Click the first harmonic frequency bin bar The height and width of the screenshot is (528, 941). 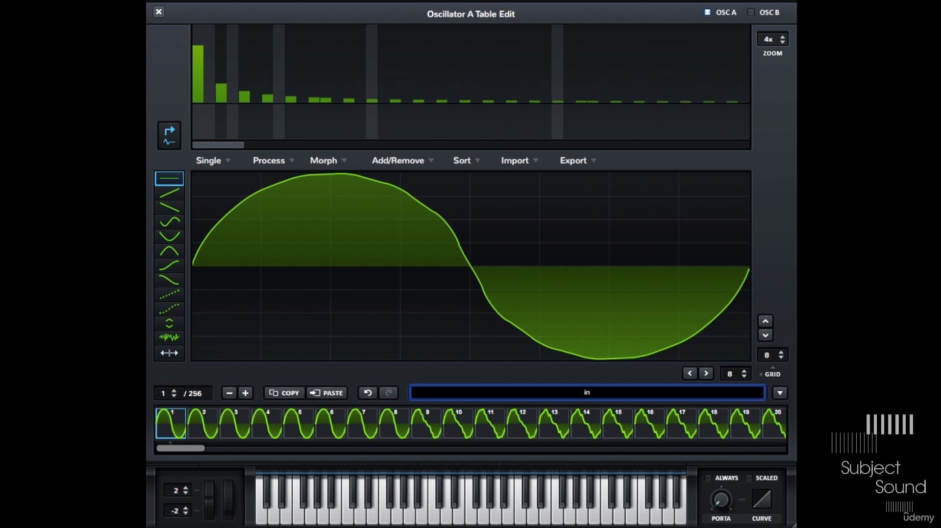pyautogui.click(x=198, y=74)
